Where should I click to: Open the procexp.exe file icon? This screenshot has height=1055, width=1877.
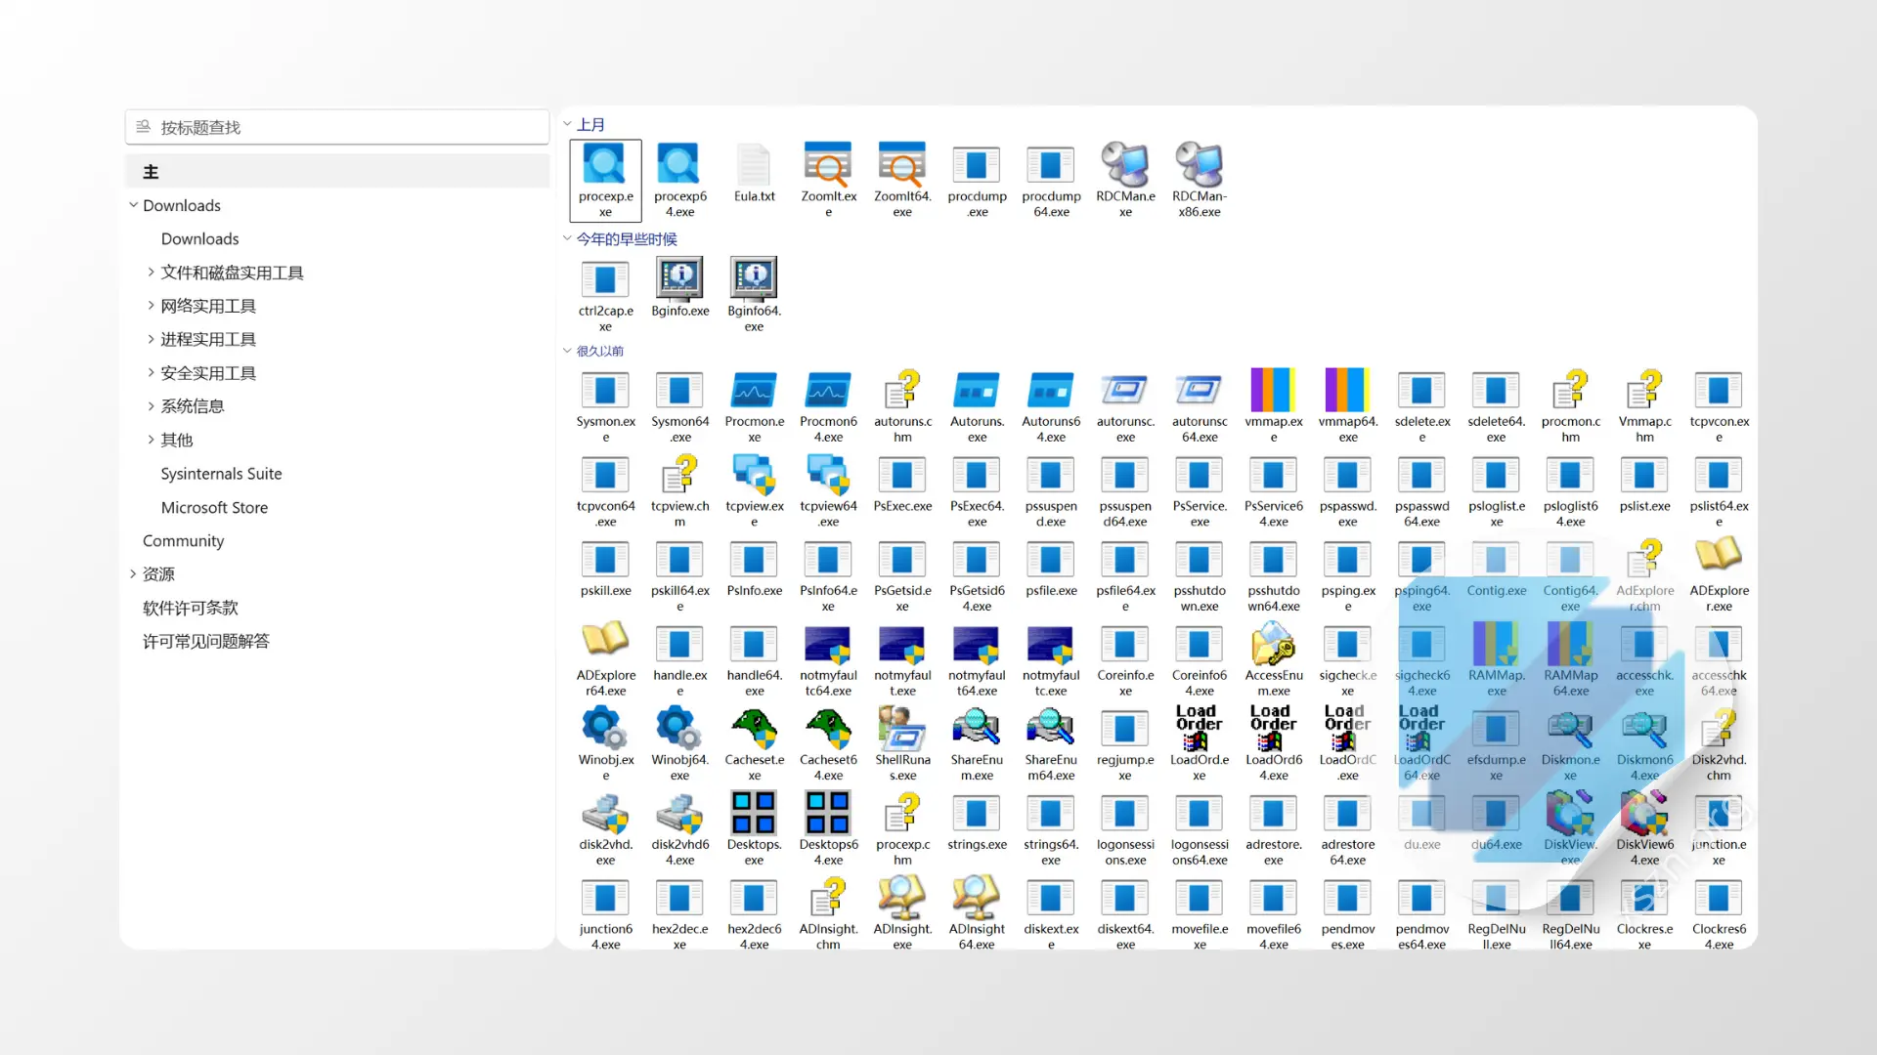click(x=605, y=166)
